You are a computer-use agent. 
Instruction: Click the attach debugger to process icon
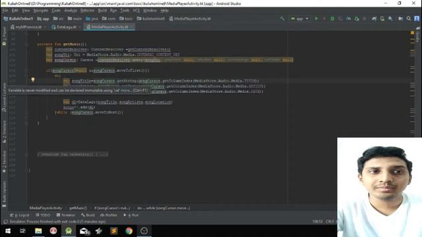tap(357, 18)
